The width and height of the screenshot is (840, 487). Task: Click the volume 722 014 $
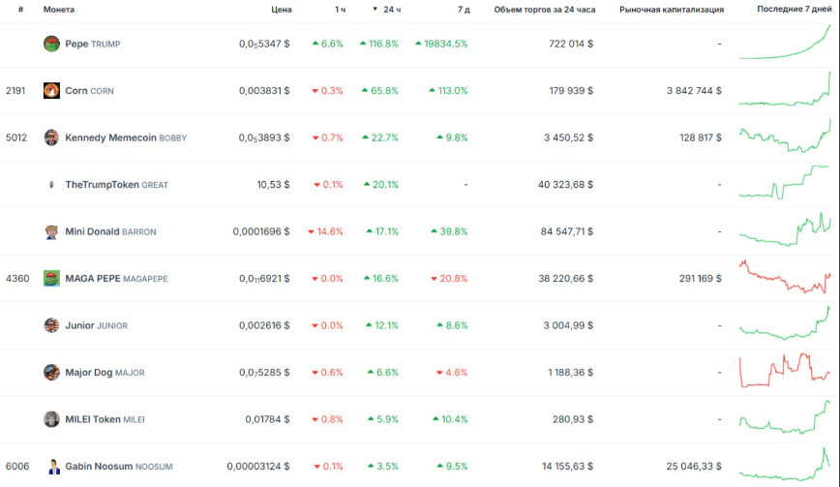pos(571,44)
